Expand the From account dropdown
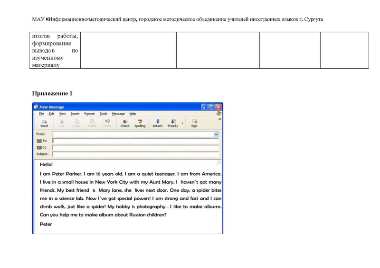The height and width of the screenshot is (268, 380). pyautogui.click(x=216, y=134)
